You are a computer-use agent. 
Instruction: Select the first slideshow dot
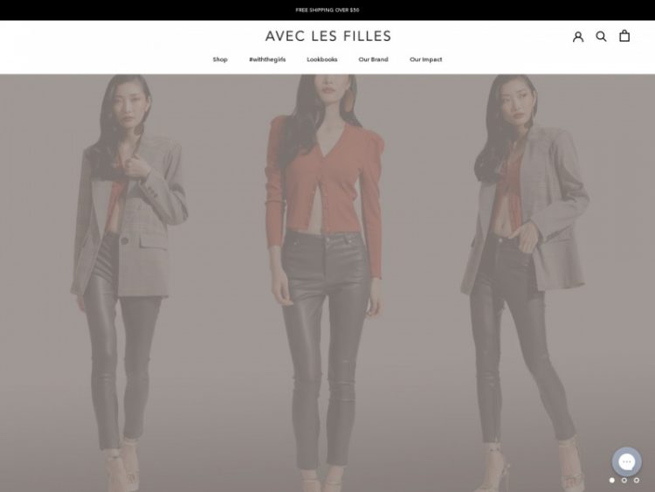coord(612,481)
